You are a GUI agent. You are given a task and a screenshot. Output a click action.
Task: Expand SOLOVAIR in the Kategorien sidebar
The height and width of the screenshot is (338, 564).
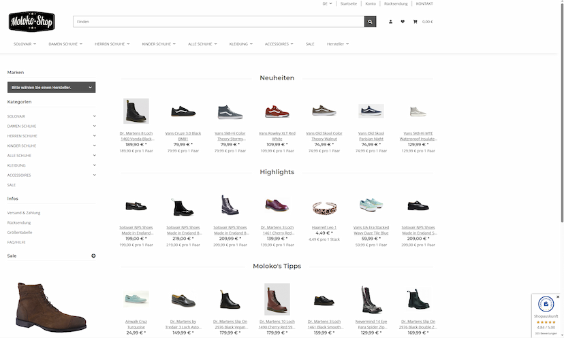tap(94, 116)
